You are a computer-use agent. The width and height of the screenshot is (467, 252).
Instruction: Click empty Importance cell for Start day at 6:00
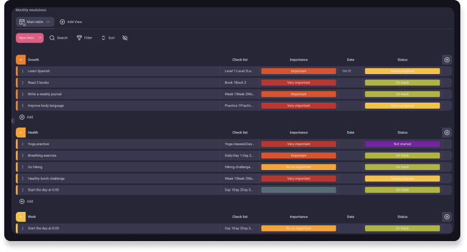(x=299, y=190)
